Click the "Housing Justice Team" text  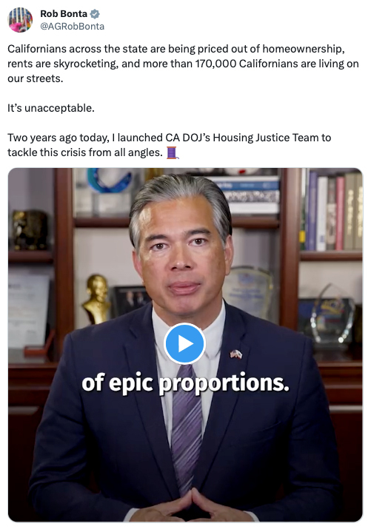tap(266, 138)
